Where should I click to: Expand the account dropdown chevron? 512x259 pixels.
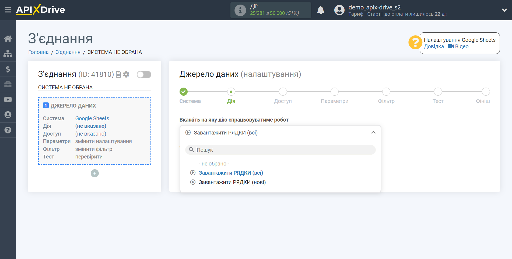point(504,10)
